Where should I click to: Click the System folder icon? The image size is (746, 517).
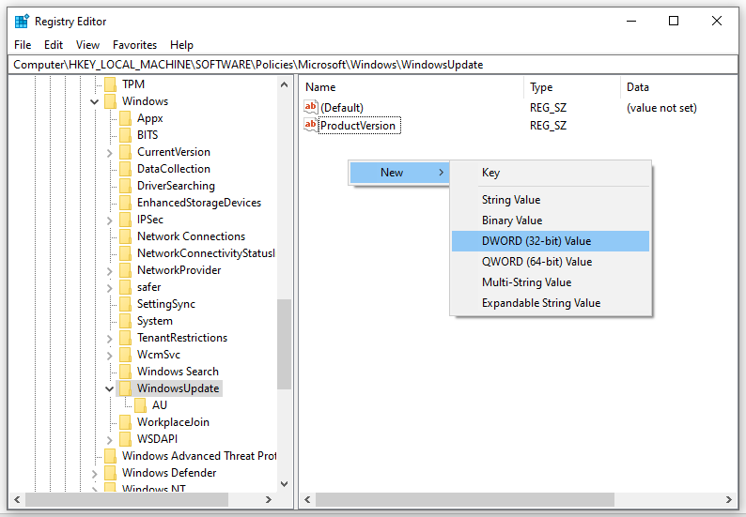click(126, 321)
